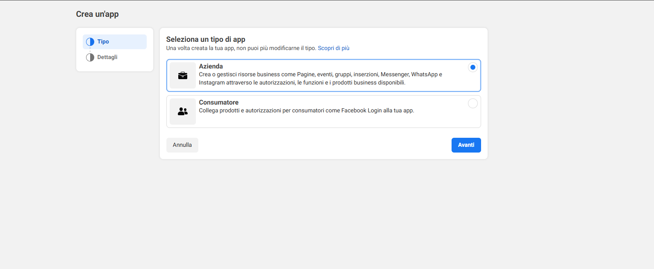Select the Azienda radio button
Screen dimensions: 654x269
pyautogui.click(x=472, y=67)
